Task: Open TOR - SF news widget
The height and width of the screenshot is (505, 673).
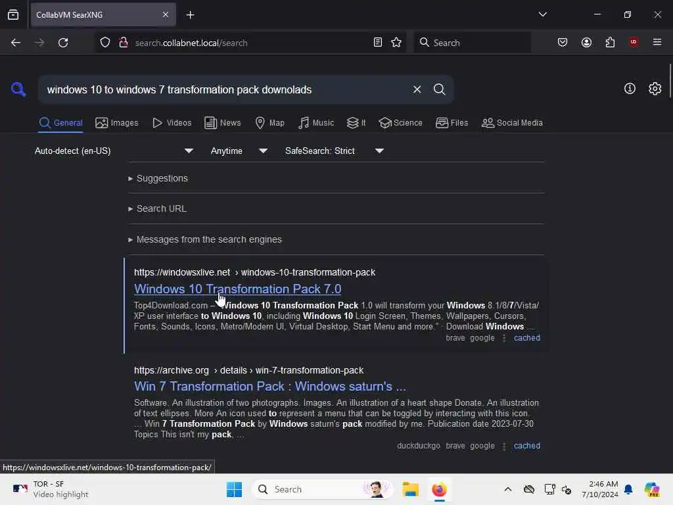Action: click(50, 489)
